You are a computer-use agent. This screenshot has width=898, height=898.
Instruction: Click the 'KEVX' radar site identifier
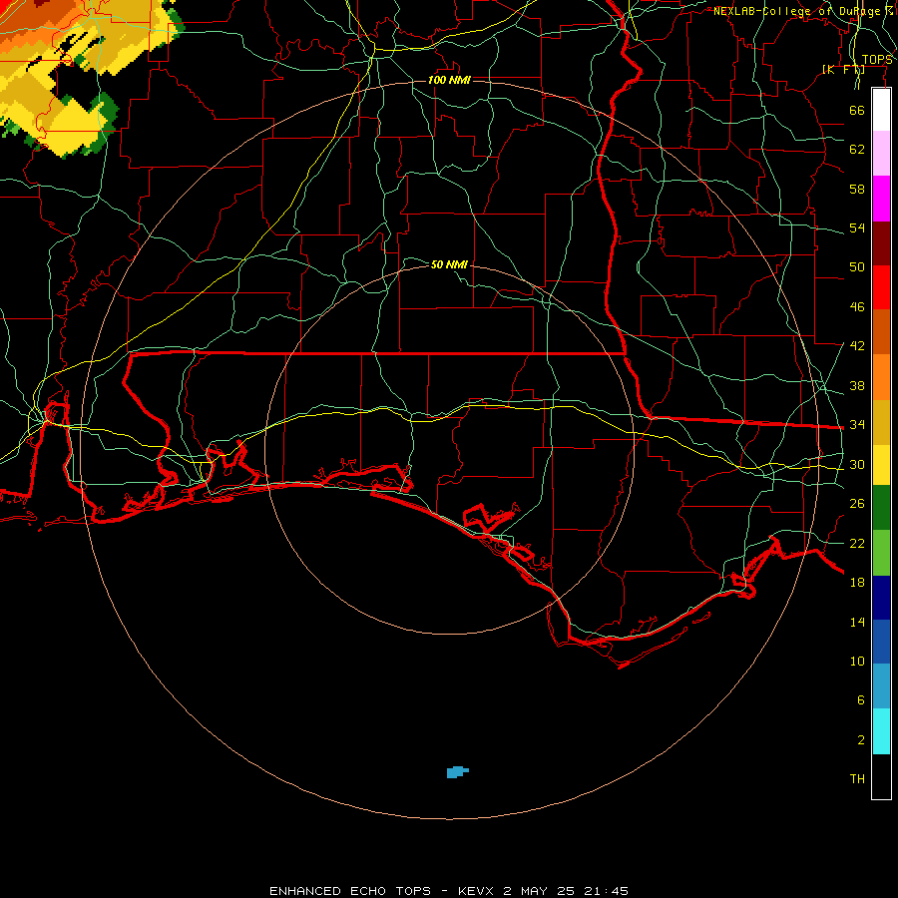pos(477,891)
